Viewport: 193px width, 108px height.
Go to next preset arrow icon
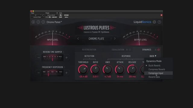(x=43, y=22)
